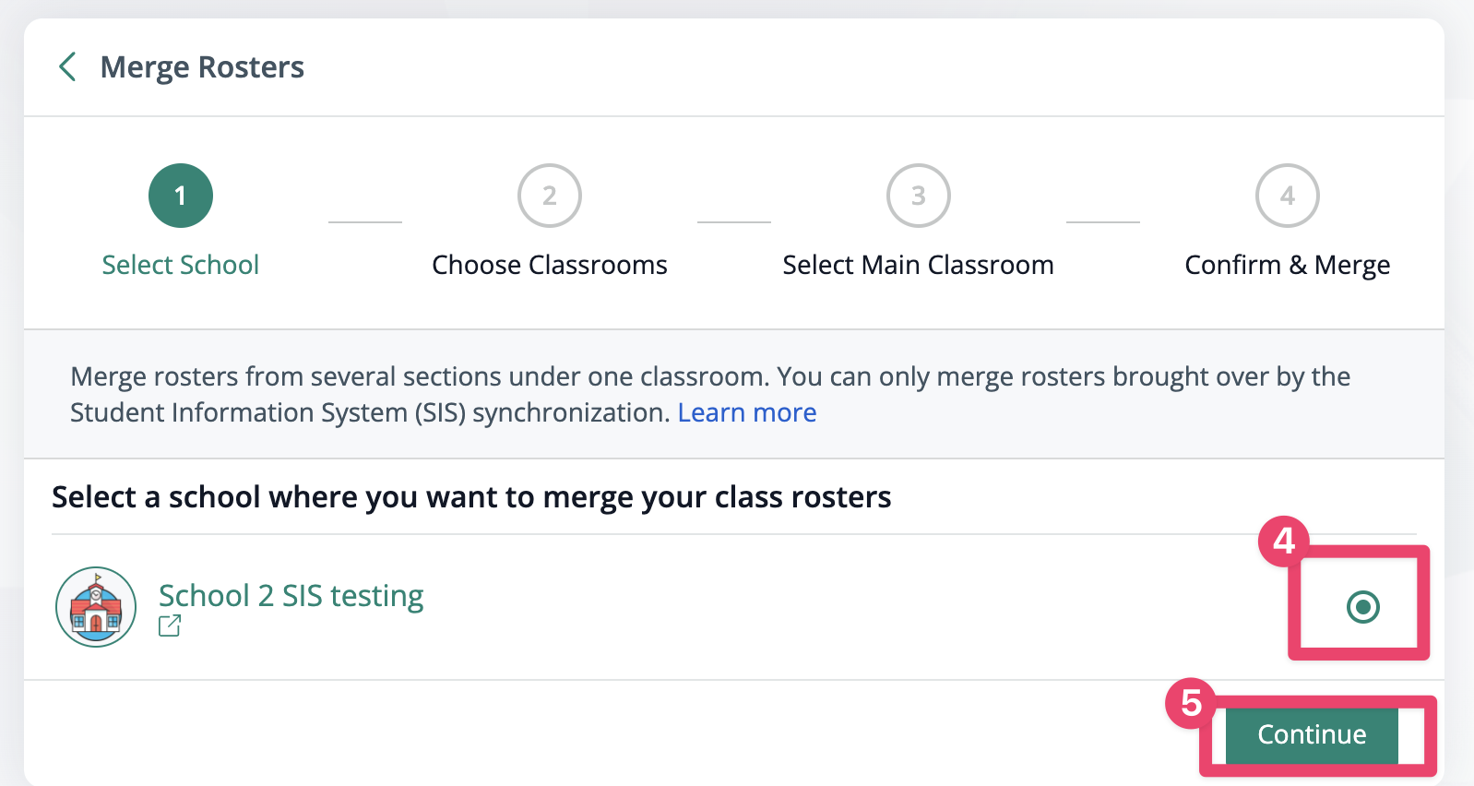Click the back chevron beside Merge Rosters
The width and height of the screenshot is (1474, 786).
tap(67, 66)
